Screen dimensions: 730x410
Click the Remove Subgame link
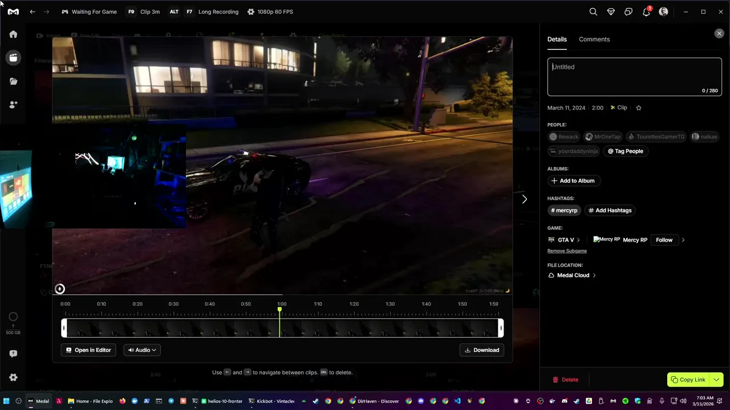567,251
